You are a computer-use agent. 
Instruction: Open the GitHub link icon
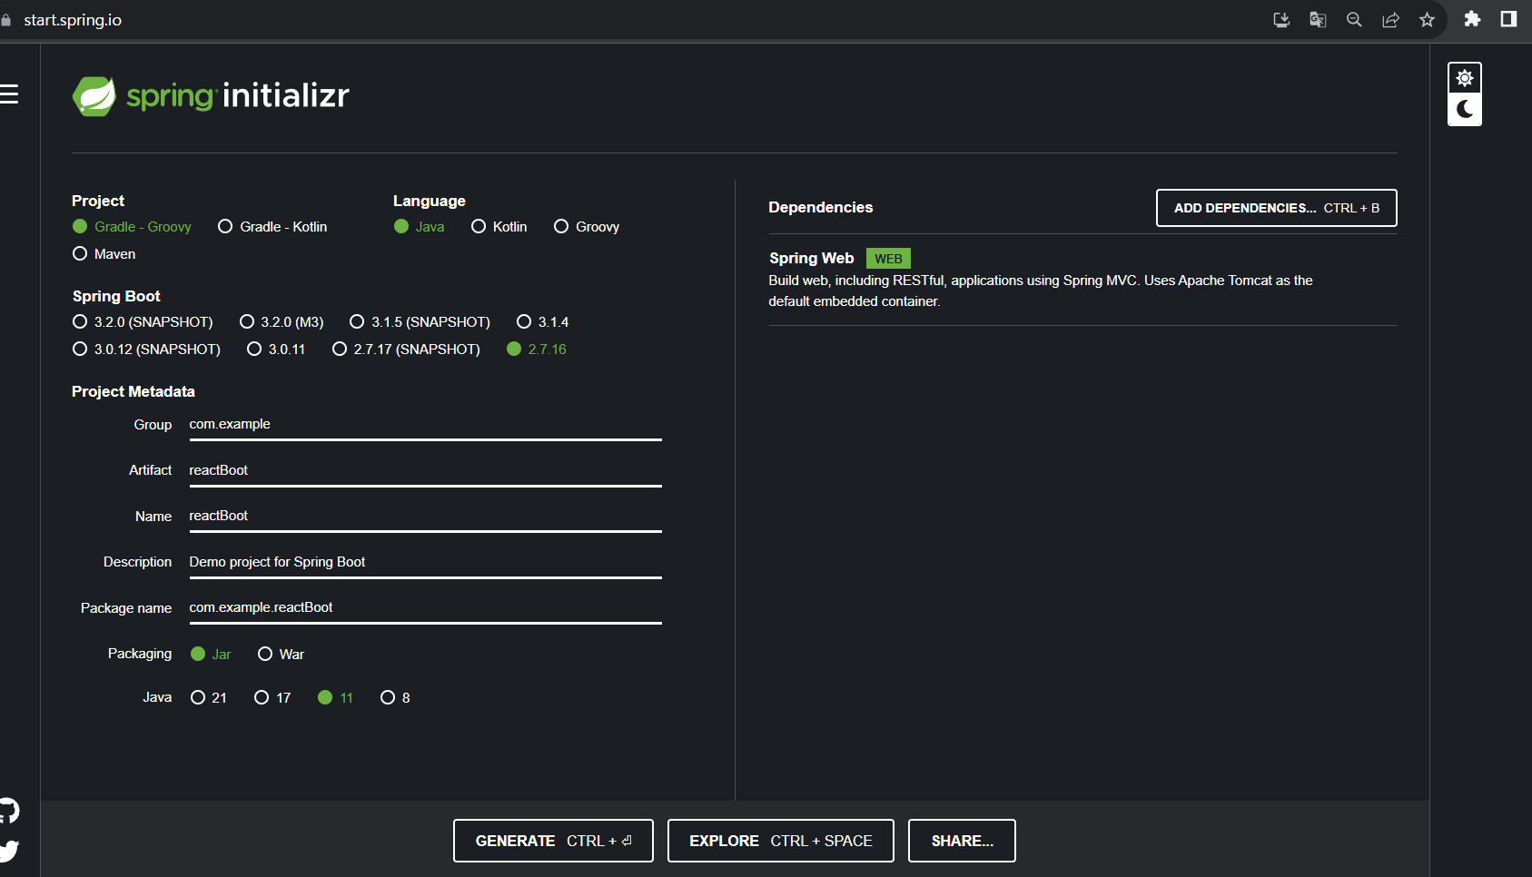point(9,811)
